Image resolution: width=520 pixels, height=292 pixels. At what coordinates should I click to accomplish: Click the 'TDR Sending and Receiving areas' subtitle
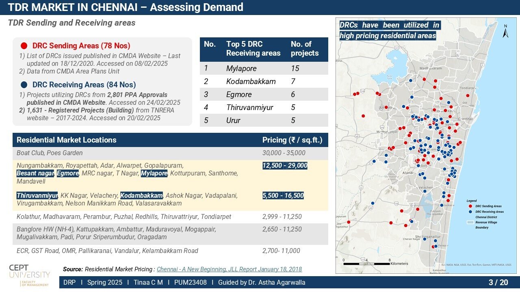click(71, 23)
